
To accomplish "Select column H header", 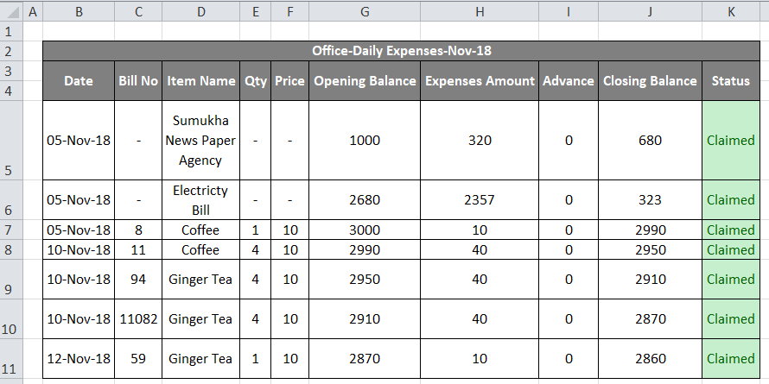I will (480, 10).
